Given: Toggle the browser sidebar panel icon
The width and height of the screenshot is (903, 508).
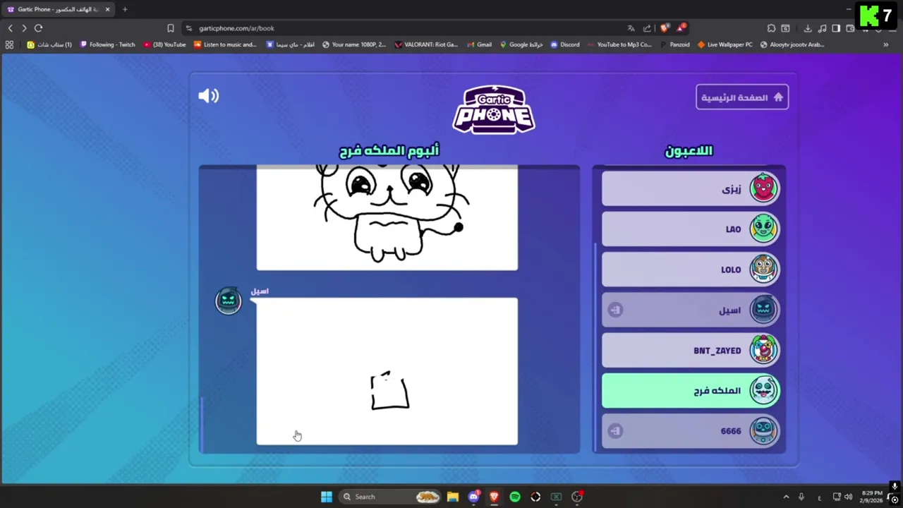Looking at the screenshot, I should (836, 28).
